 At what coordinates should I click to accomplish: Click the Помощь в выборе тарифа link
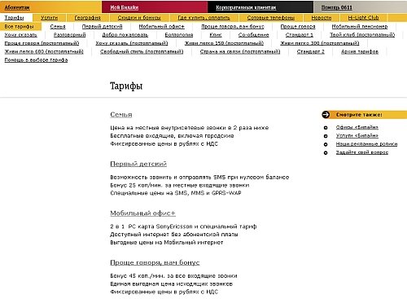coord(36,60)
